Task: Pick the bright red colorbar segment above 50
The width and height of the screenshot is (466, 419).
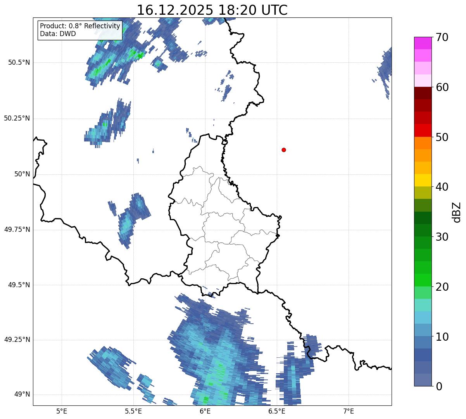Action: [423, 131]
